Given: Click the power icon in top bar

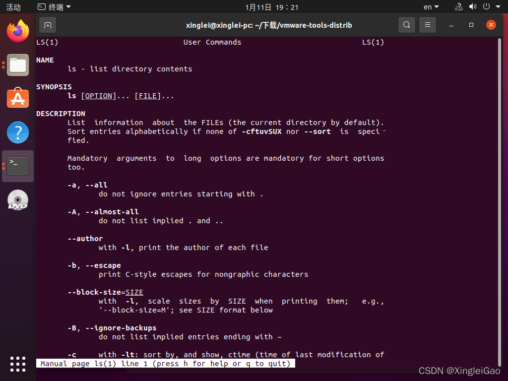Looking at the screenshot, I should 486,6.
